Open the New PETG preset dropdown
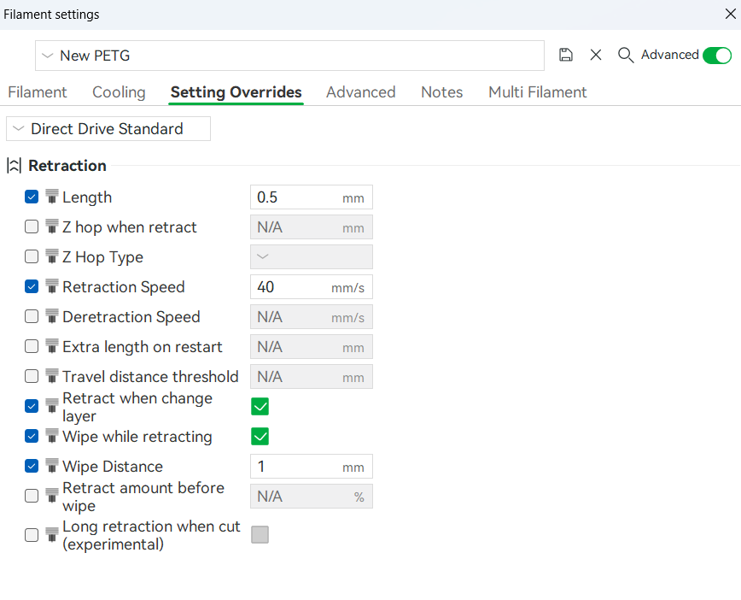 [x=289, y=56]
